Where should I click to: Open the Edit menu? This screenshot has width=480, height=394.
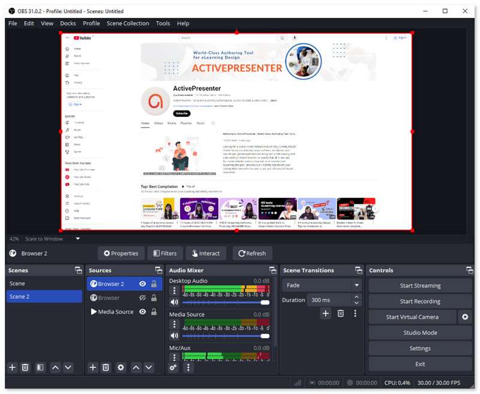pyautogui.click(x=29, y=23)
